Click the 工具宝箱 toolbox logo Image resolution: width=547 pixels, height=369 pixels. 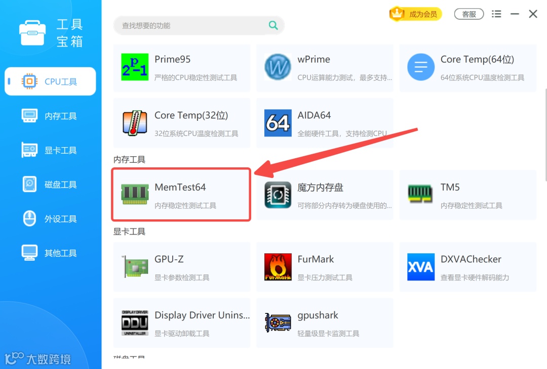[x=33, y=33]
